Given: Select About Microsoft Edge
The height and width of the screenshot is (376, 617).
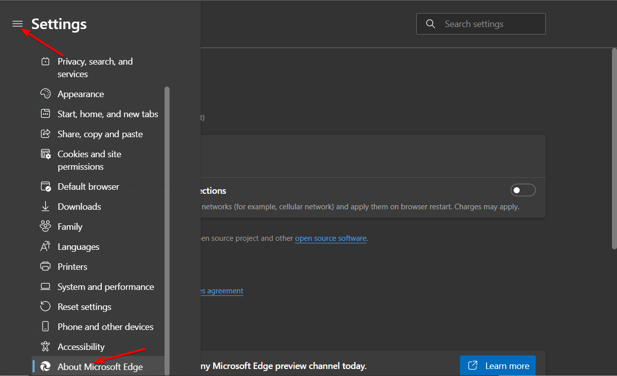Looking at the screenshot, I should point(98,366).
